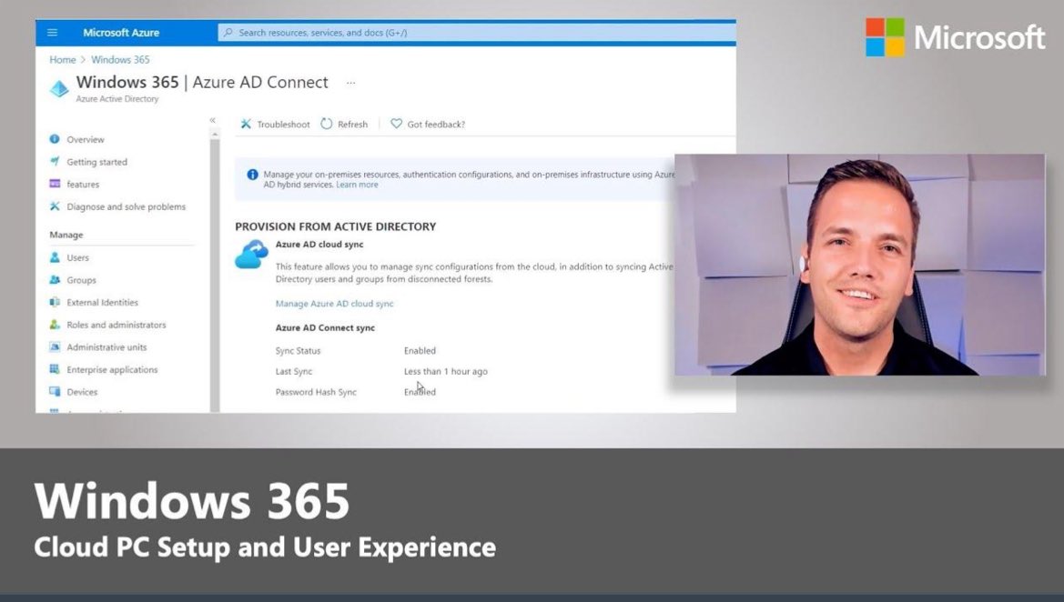The height and width of the screenshot is (602, 1064).
Task: Select the Less than 1 hour ago value
Action: click(x=446, y=372)
